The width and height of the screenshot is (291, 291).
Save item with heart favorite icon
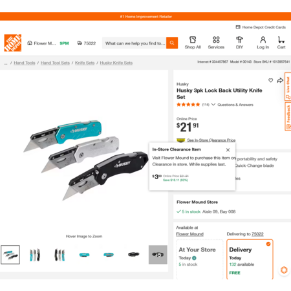point(270,80)
